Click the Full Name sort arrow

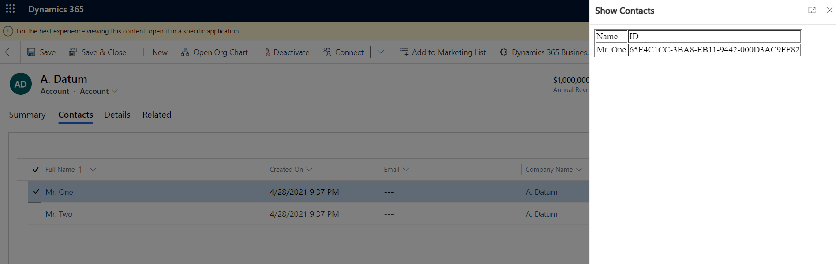(81, 170)
